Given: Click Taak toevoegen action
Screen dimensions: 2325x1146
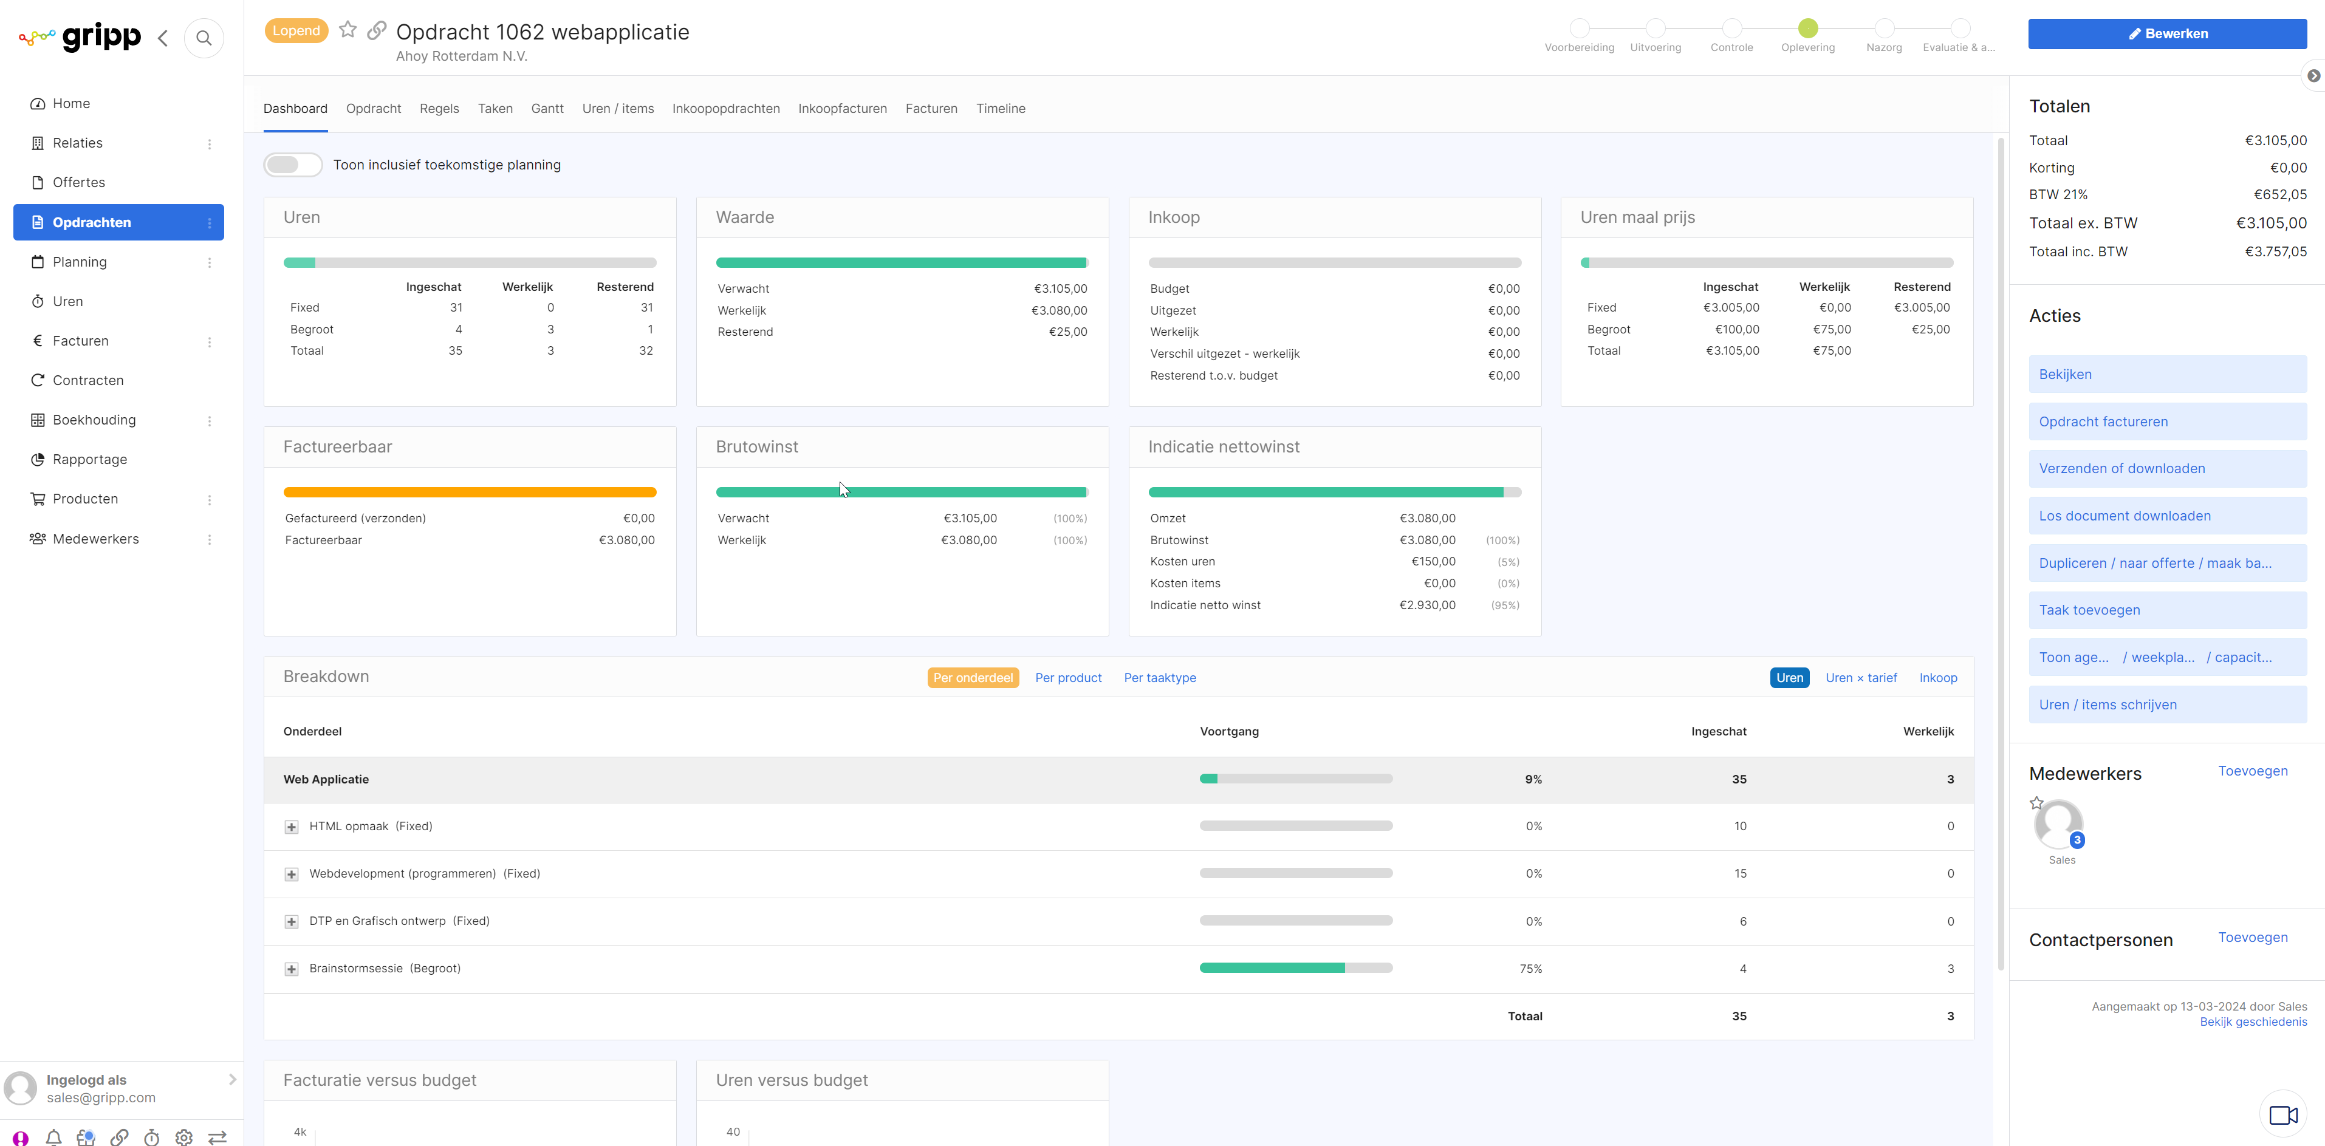Looking at the screenshot, I should [x=2167, y=610].
